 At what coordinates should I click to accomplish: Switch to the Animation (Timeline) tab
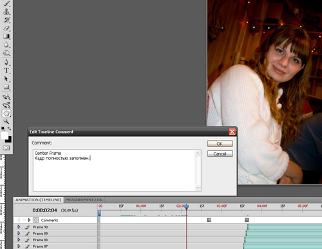pyautogui.click(x=39, y=200)
